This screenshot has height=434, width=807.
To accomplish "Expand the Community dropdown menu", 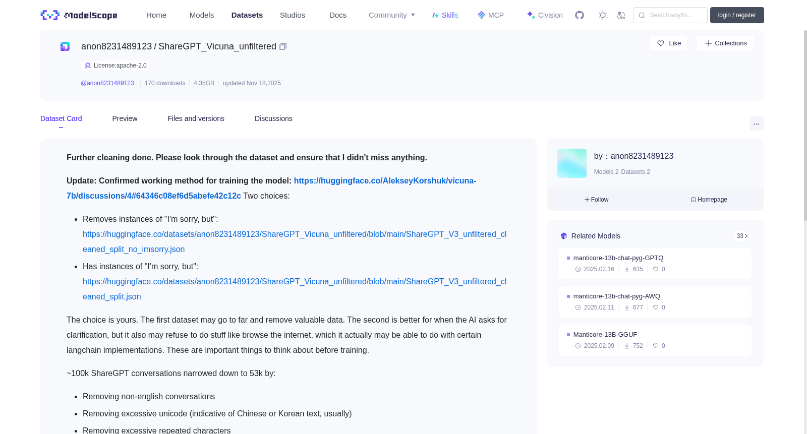I will [392, 15].
